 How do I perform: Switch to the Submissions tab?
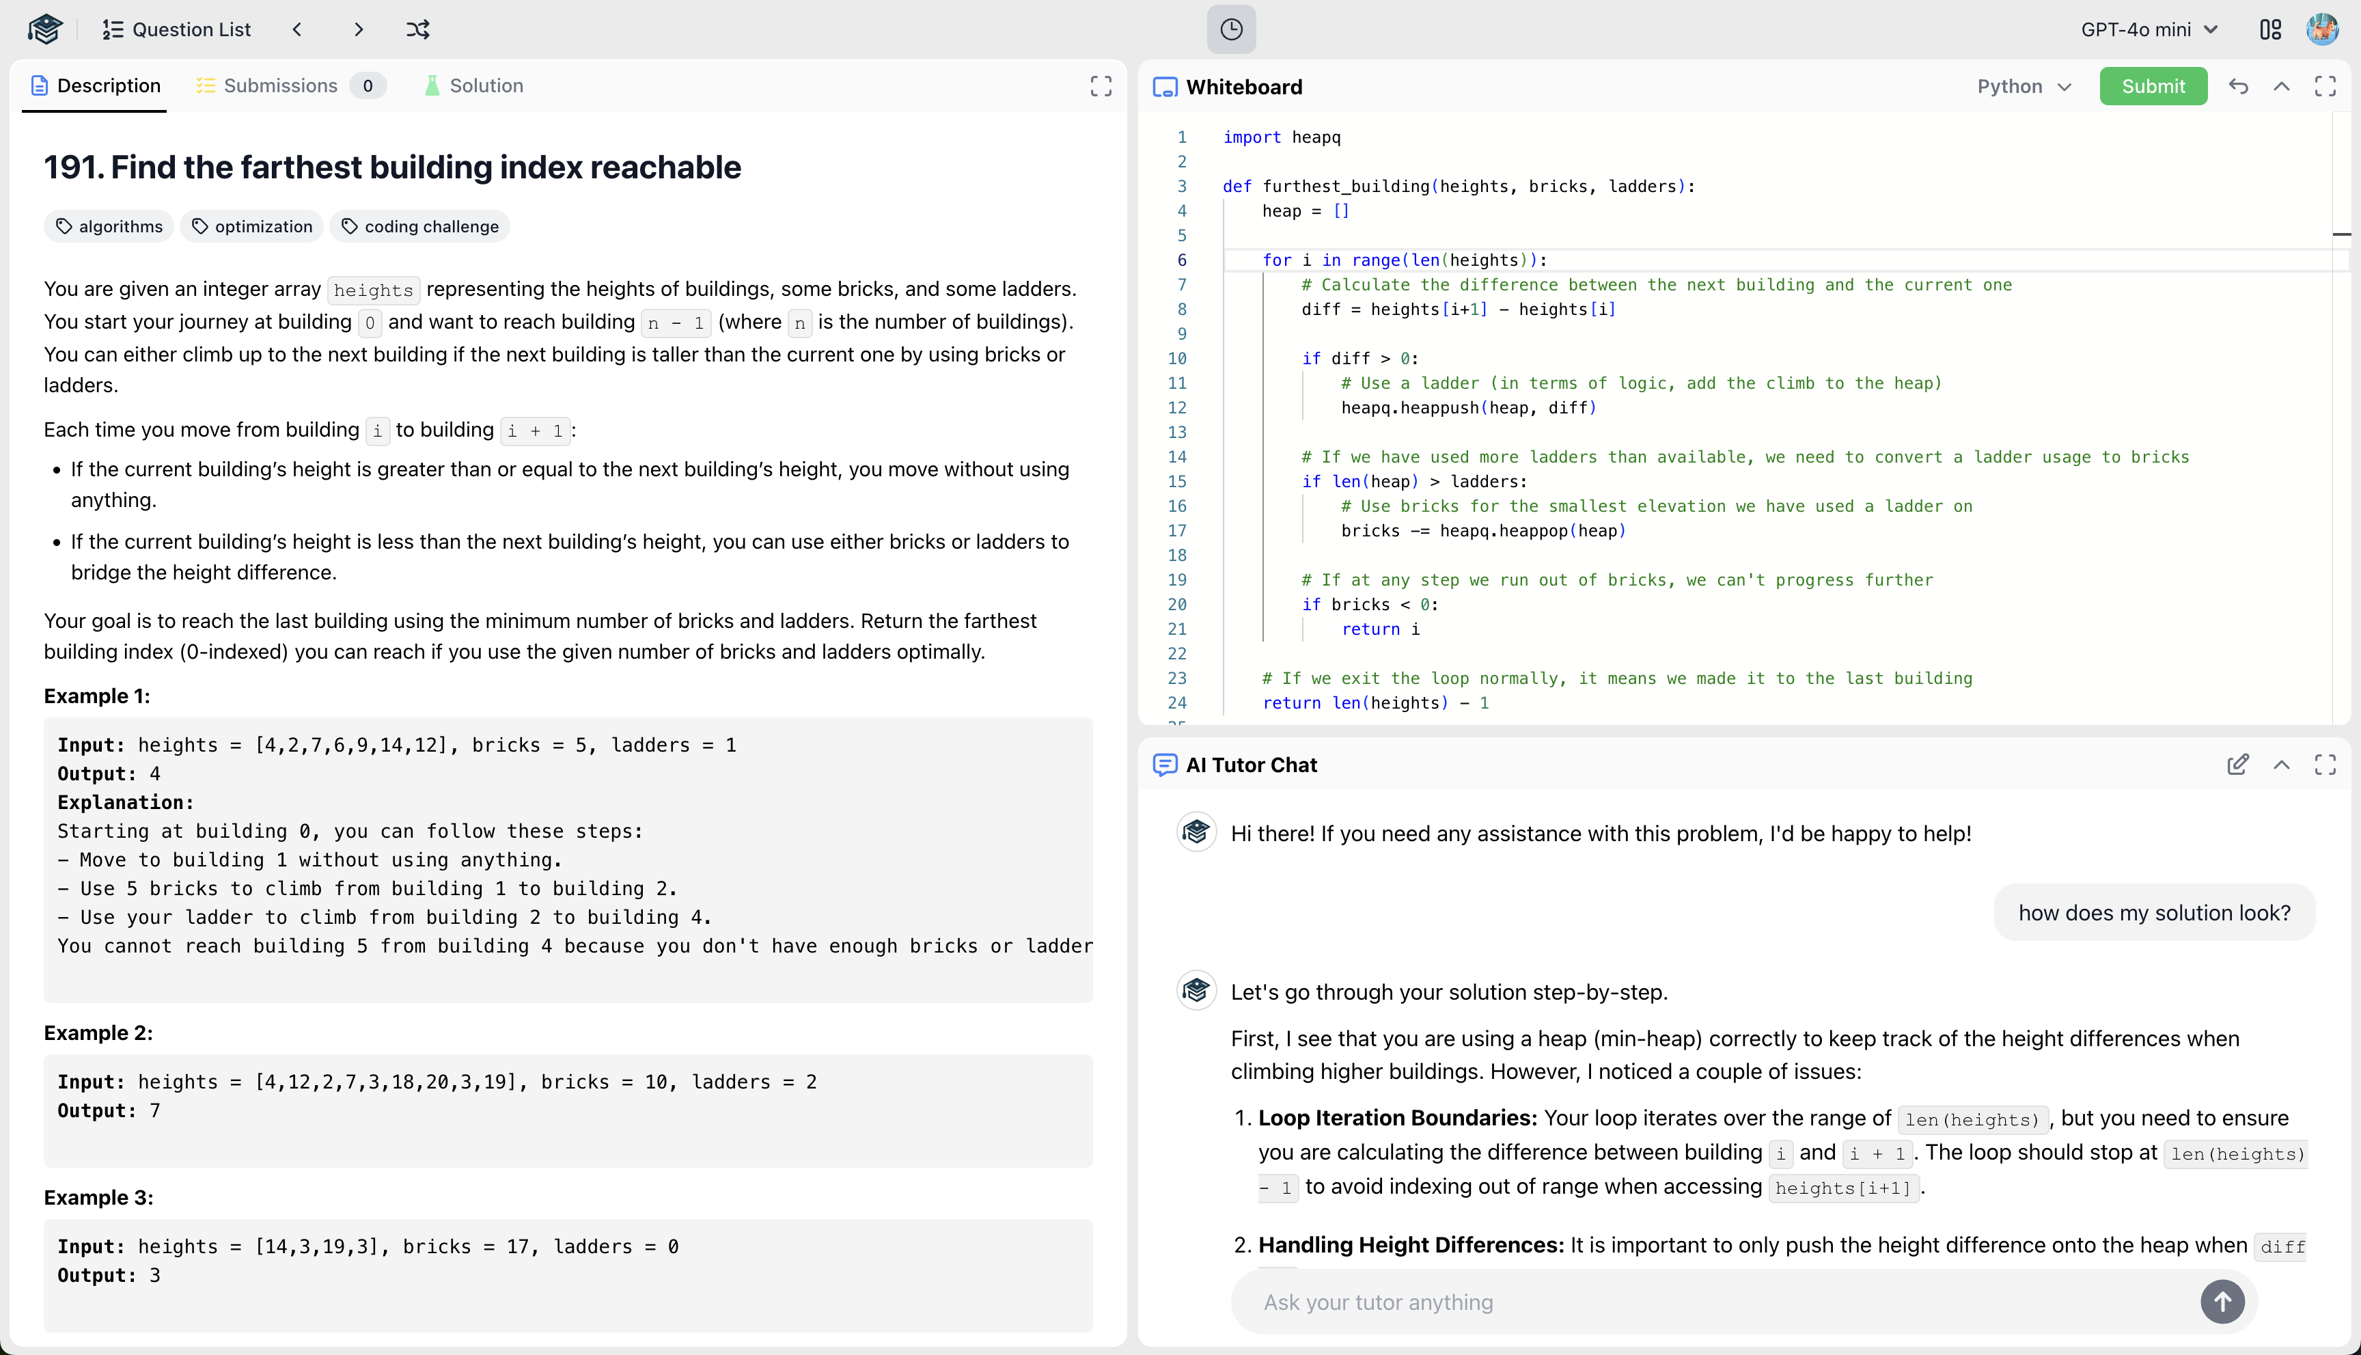tap(280, 85)
